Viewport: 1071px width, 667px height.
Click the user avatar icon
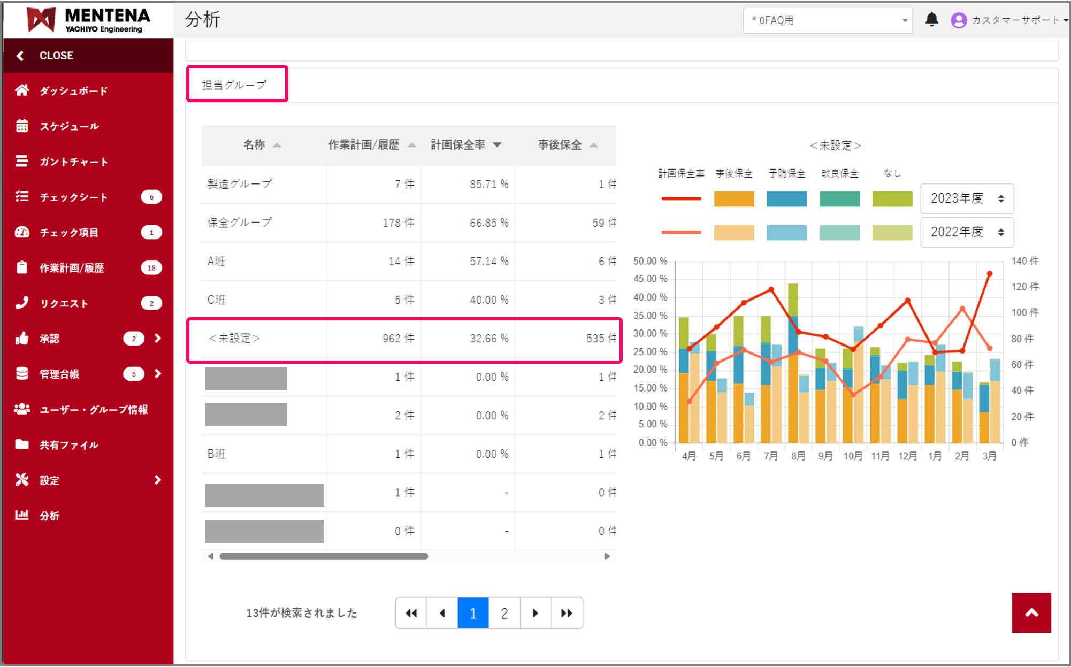(x=958, y=20)
